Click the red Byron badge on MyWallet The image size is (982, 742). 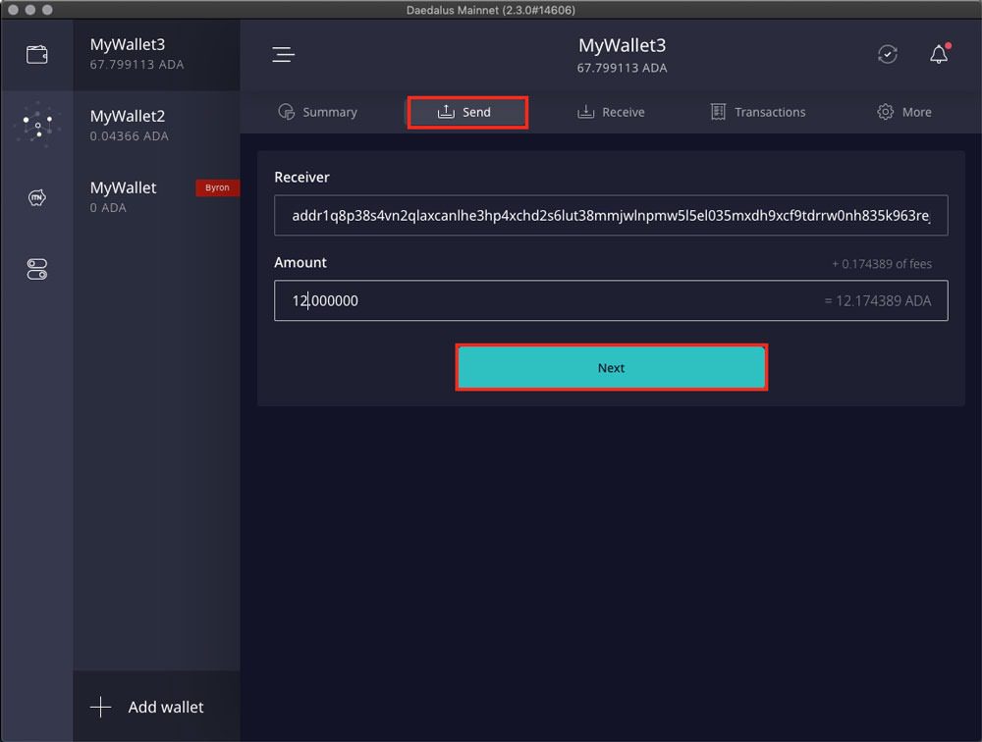pyautogui.click(x=217, y=187)
